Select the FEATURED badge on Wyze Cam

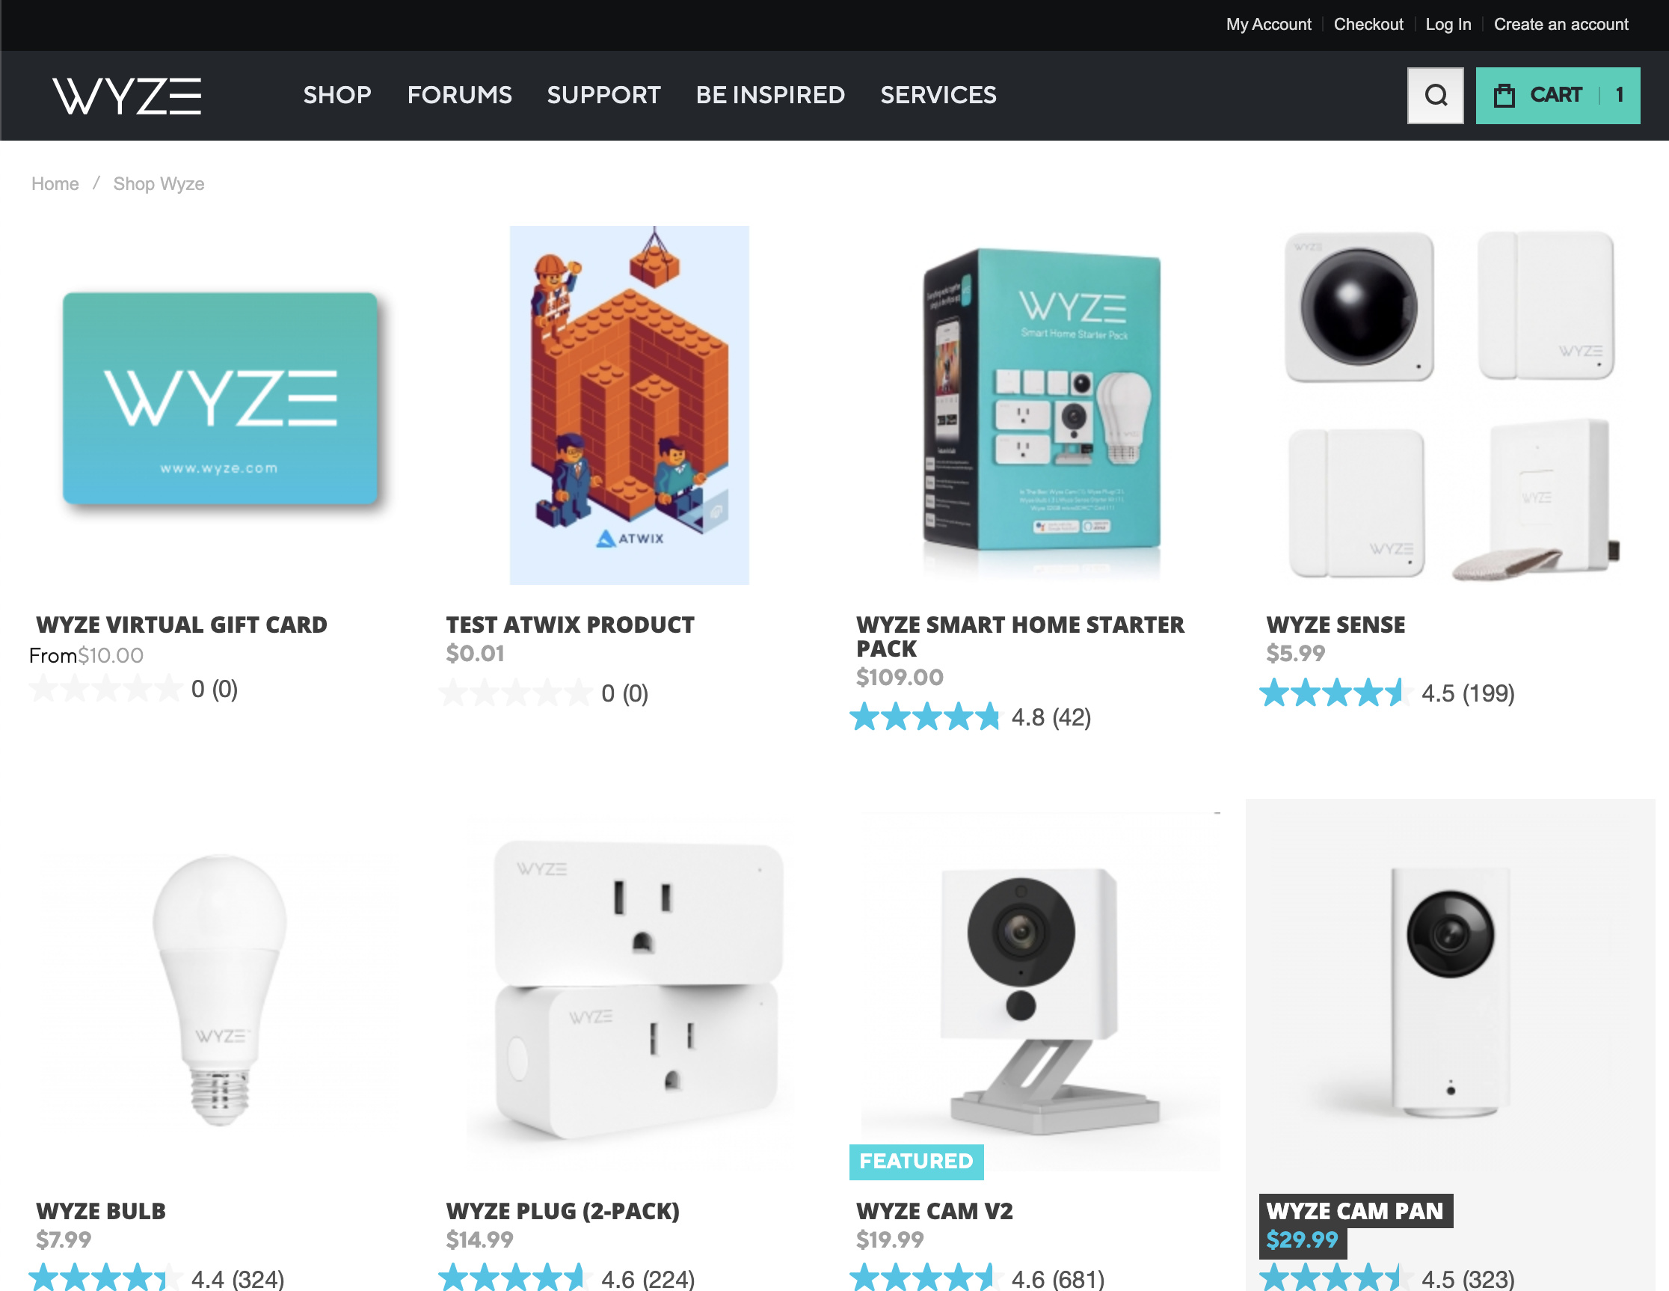pyautogui.click(x=916, y=1161)
